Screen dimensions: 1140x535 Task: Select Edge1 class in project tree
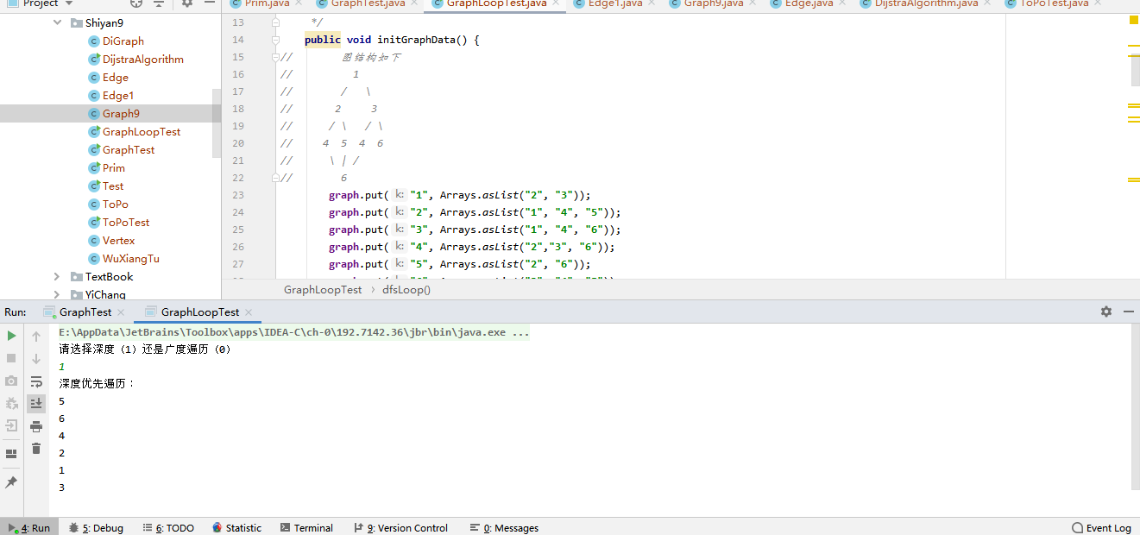pyautogui.click(x=118, y=96)
